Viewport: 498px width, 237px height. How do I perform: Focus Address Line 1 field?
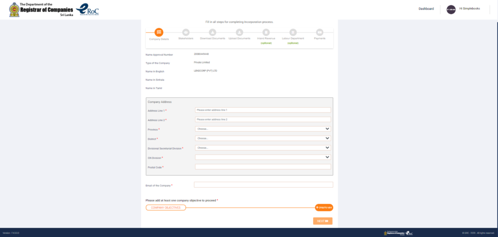coord(263,110)
